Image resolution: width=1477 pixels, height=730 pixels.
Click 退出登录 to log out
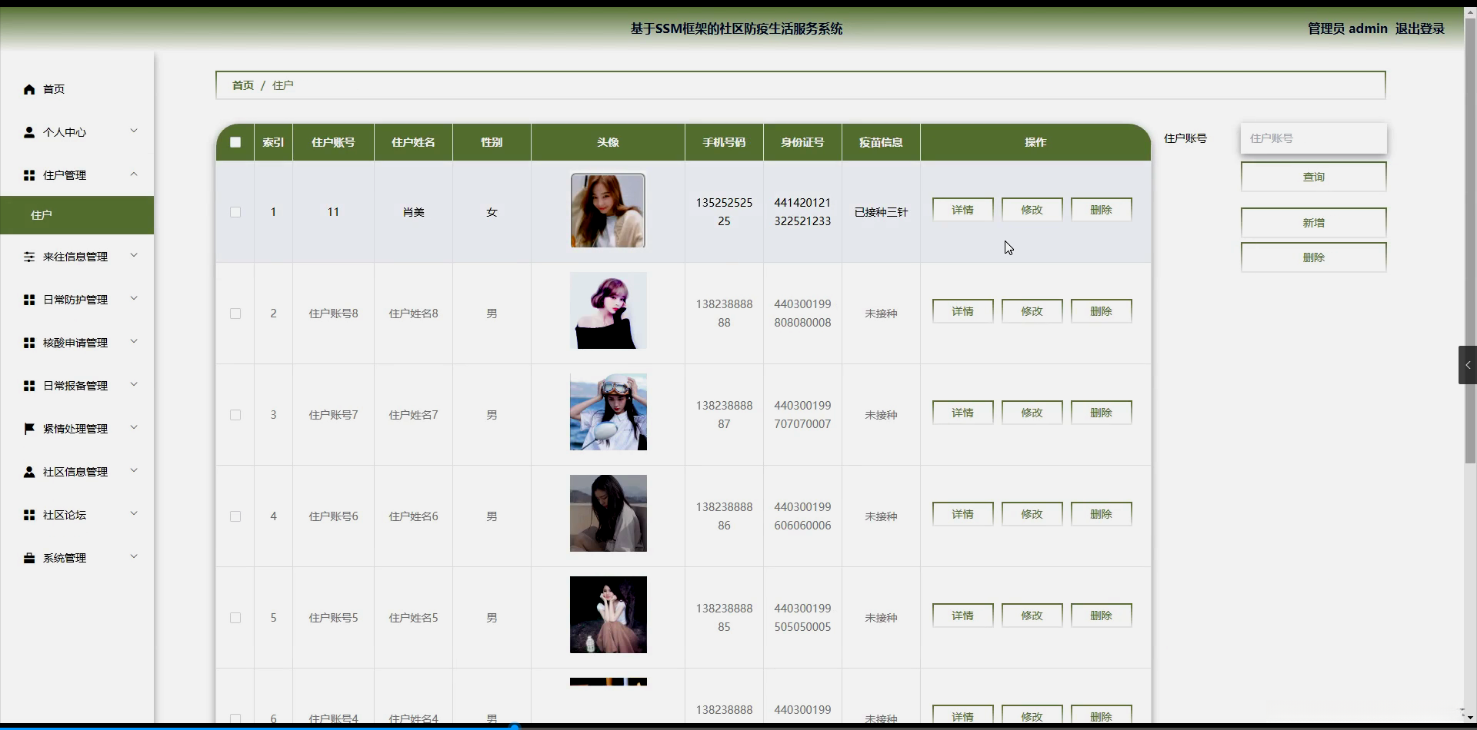pos(1419,28)
